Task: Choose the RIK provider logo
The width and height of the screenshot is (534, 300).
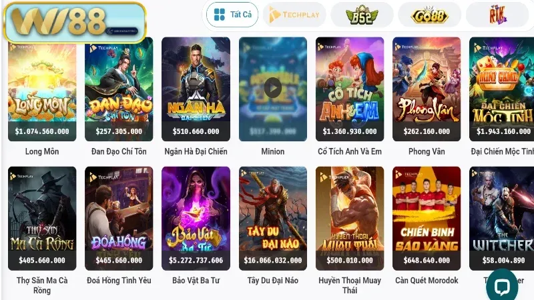Action: tap(497, 15)
